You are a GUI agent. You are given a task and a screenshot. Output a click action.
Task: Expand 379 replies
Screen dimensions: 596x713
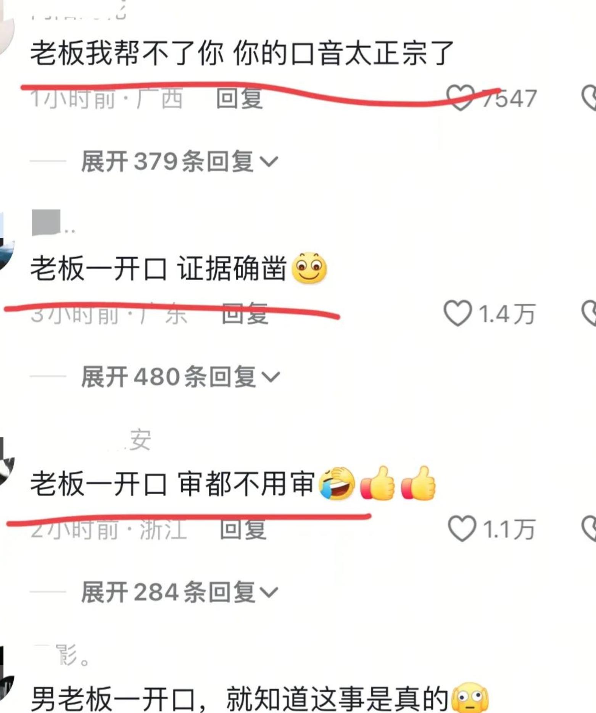tap(180, 161)
